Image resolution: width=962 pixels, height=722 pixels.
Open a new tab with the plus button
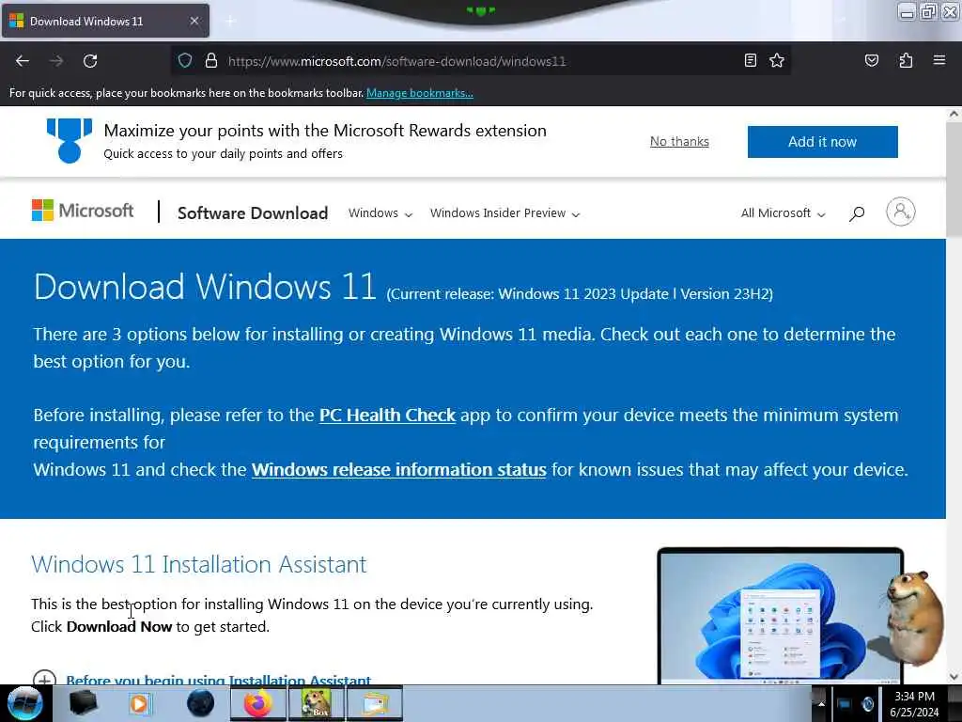point(231,21)
